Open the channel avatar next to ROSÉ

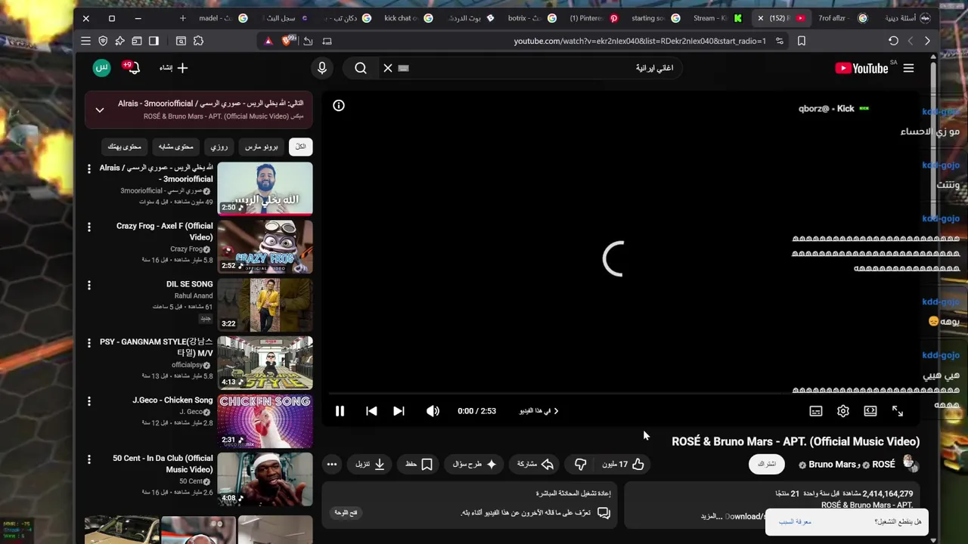pos(911,464)
